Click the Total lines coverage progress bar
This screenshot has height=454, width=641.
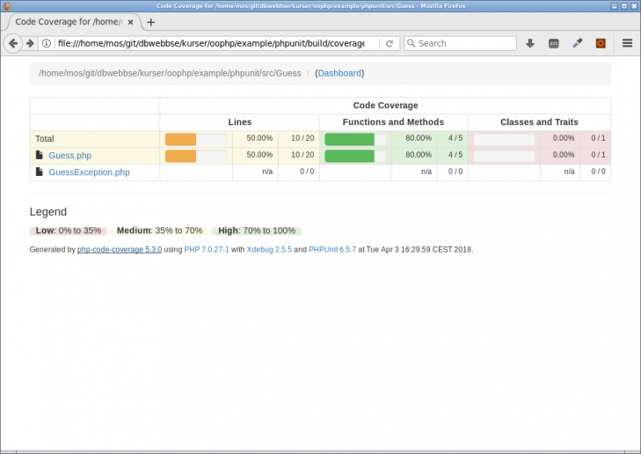pos(196,139)
